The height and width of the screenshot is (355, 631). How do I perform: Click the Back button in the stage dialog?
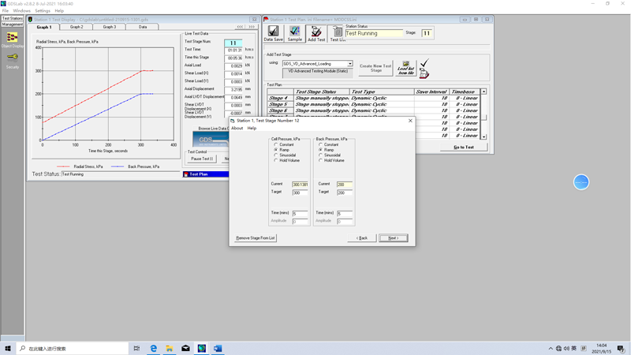362,238
